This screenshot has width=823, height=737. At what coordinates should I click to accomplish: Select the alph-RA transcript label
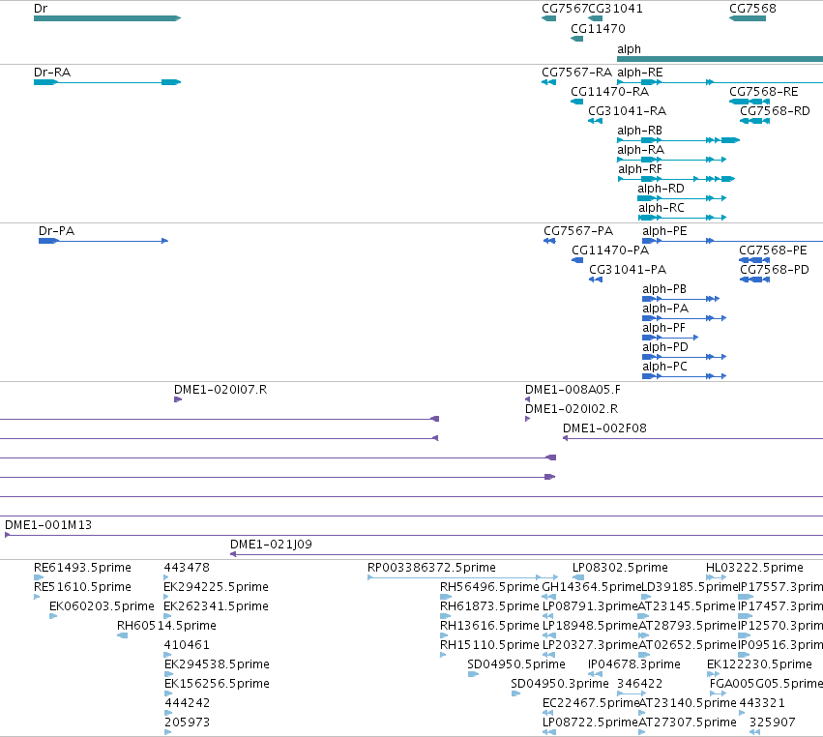point(641,150)
